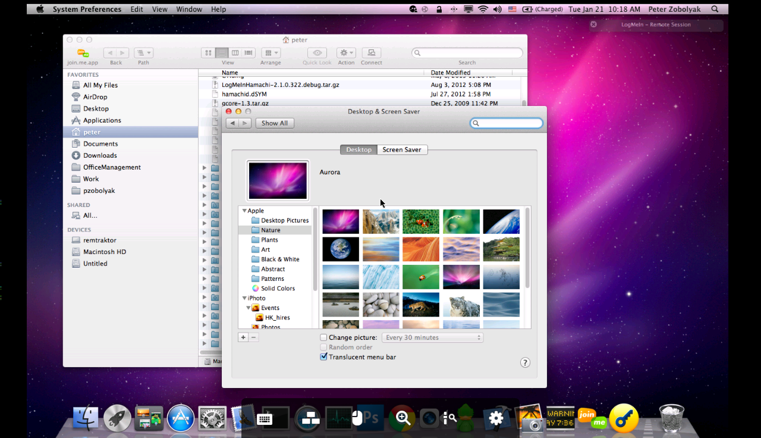The height and width of the screenshot is (438, 761).
Task: Disable the Translucent menu bar checkbox
Action: pos(324,357)
